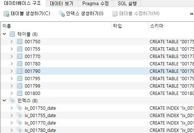Viewport: 194px width, 133px height.
Task: Click the CREATE TABLE schema text for 001750
Action: (172, 42)
